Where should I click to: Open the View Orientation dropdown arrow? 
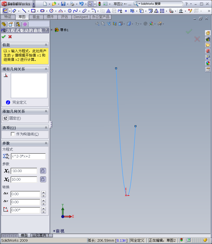click(x=124, y=24)
